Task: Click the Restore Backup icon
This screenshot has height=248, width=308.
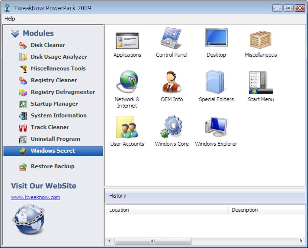Action: 23,167
